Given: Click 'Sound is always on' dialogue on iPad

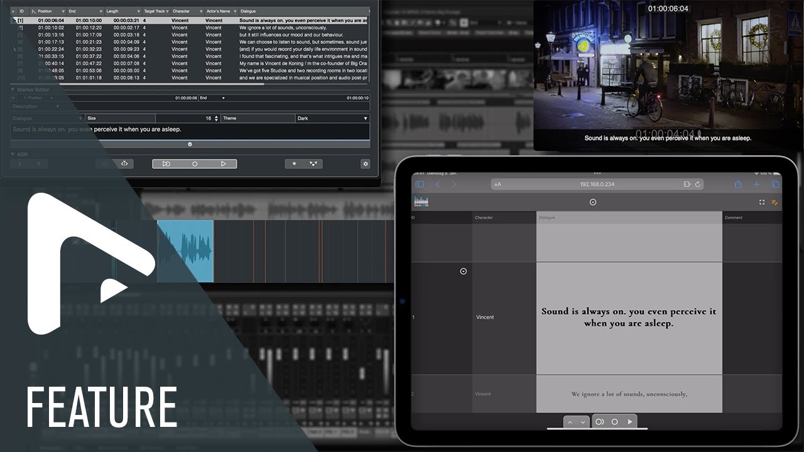Looking at the screenshot, I should pyautogui.click(x=629, y=317).
